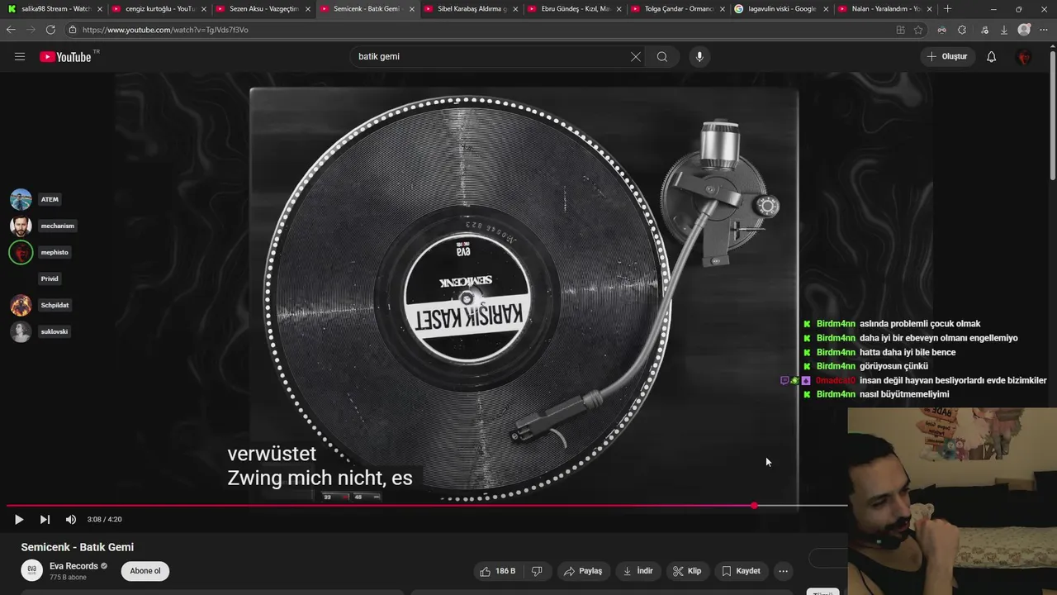Click chat message 'nasıl büyütmemeliyimi'

(904, 394)
